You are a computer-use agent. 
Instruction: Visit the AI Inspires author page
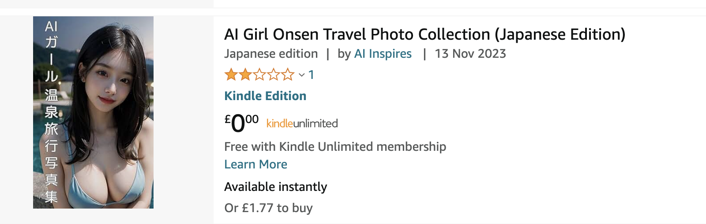(x=383, y=54)
